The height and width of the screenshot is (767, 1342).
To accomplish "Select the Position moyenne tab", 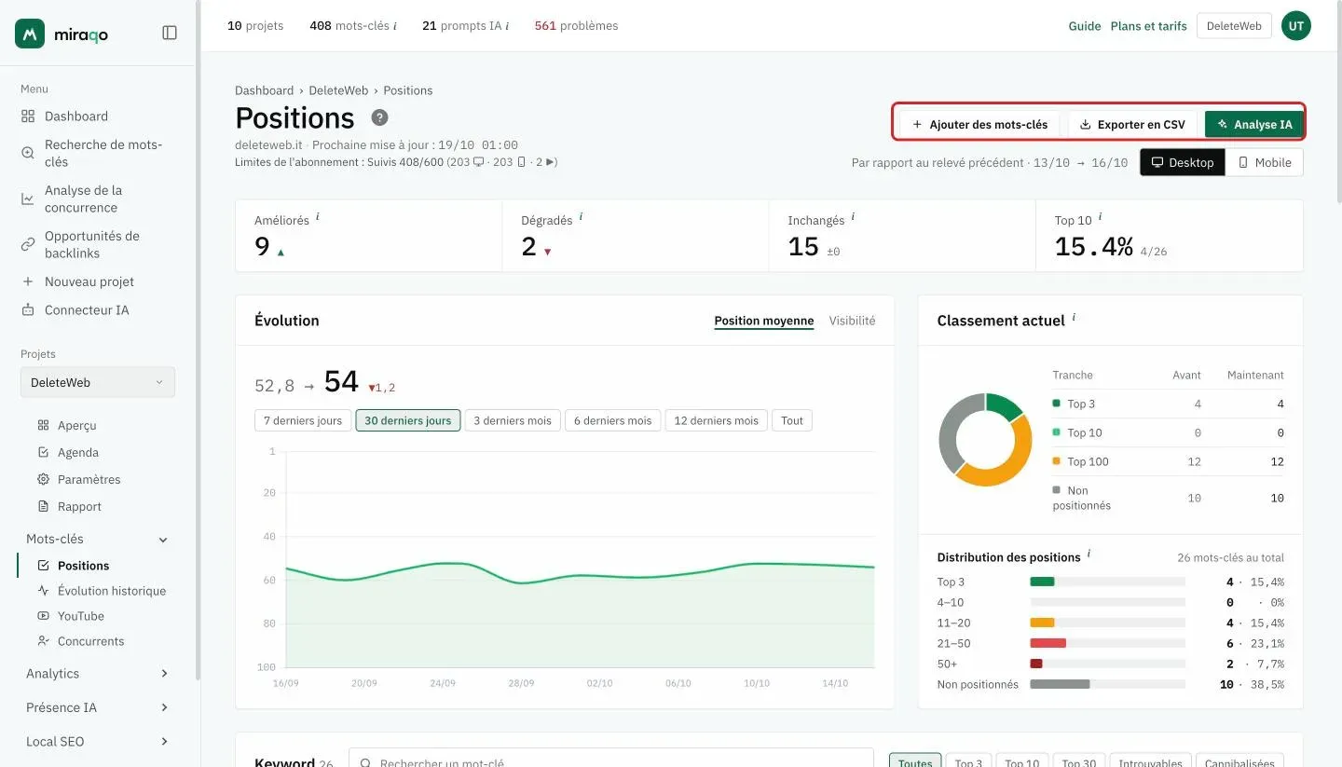I will [x=764, y=321].
